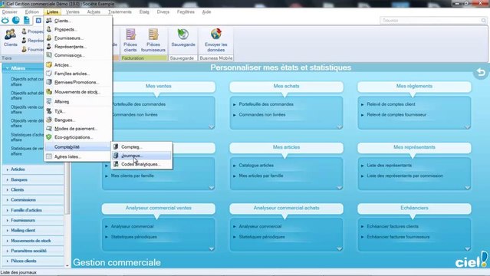The height and width of the screenshot is (276, 490).
Task: Click the Mouvements de stock menu icon
Action: [x=49, y=92]
